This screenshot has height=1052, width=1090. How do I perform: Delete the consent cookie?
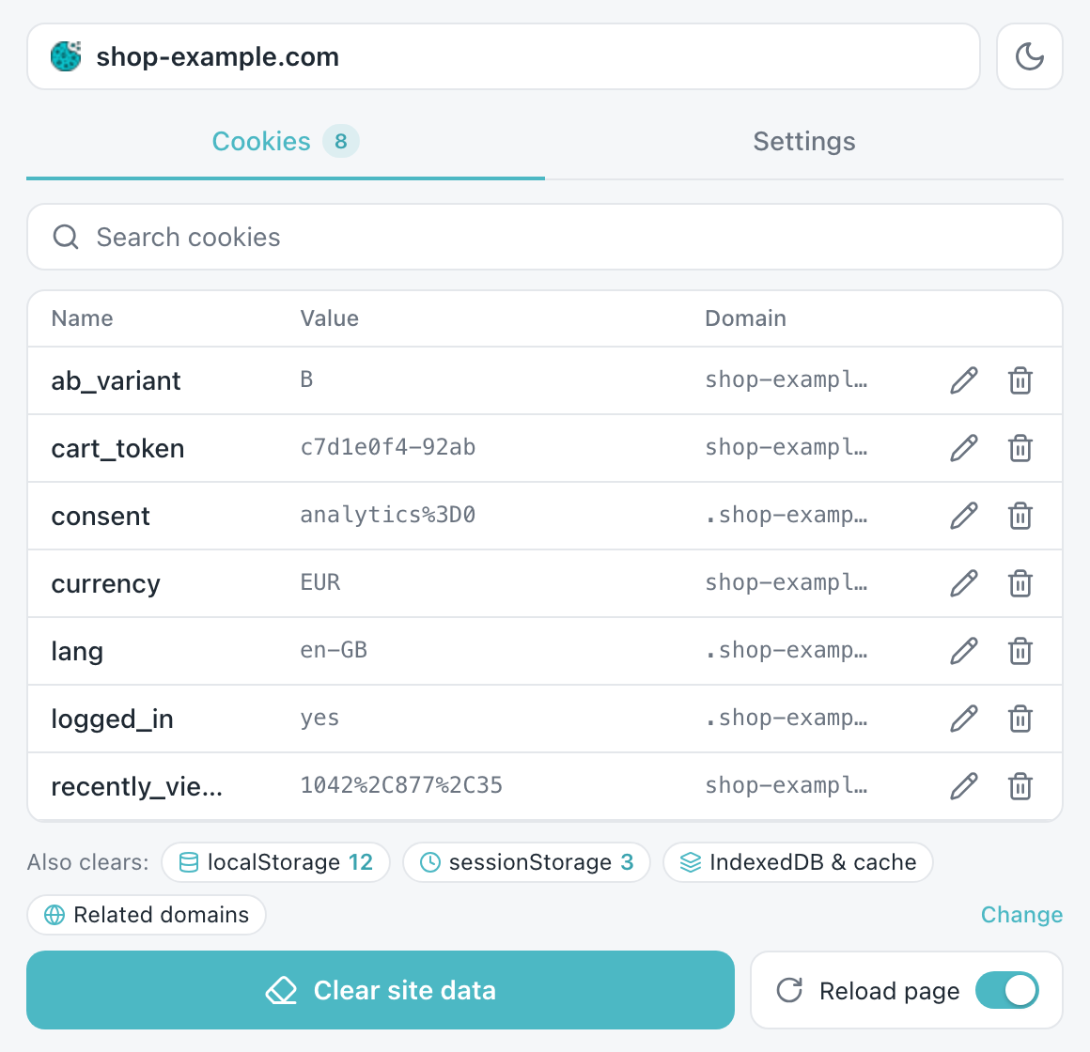1020,516
